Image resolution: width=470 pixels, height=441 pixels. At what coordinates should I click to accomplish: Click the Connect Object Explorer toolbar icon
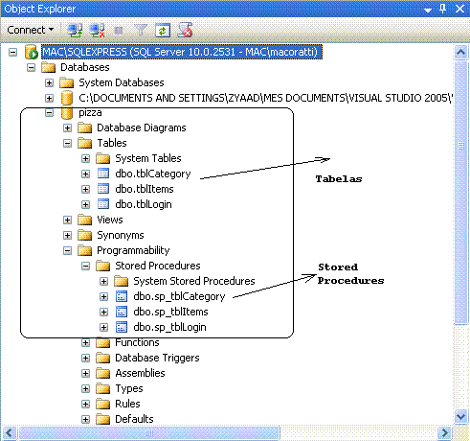(75, 31)
